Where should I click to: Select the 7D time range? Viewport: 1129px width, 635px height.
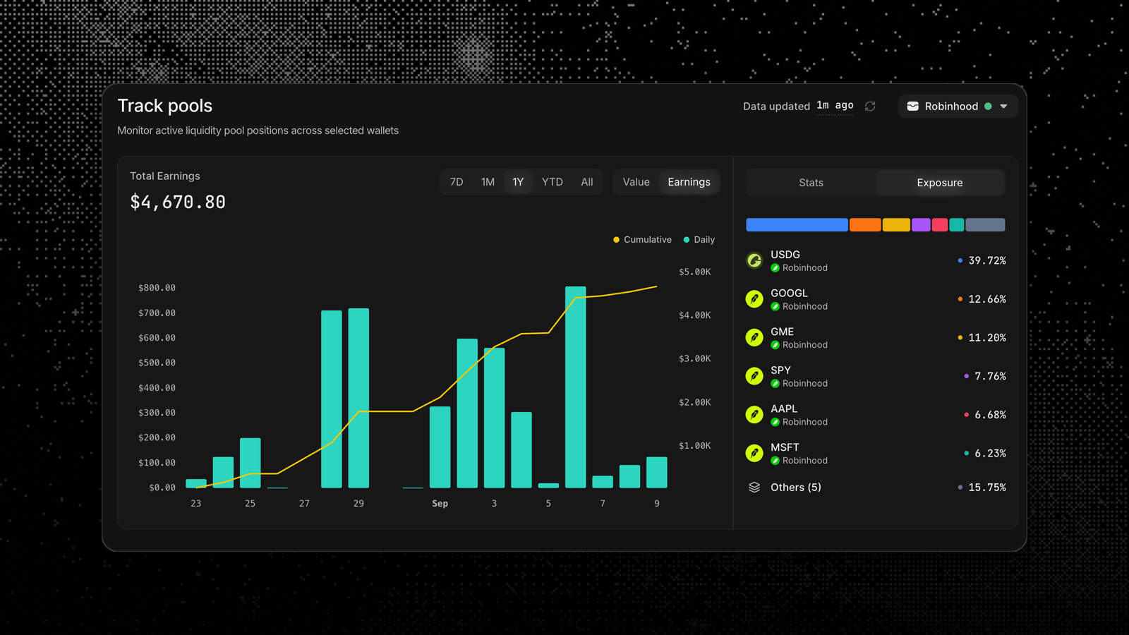click(457, 182)
